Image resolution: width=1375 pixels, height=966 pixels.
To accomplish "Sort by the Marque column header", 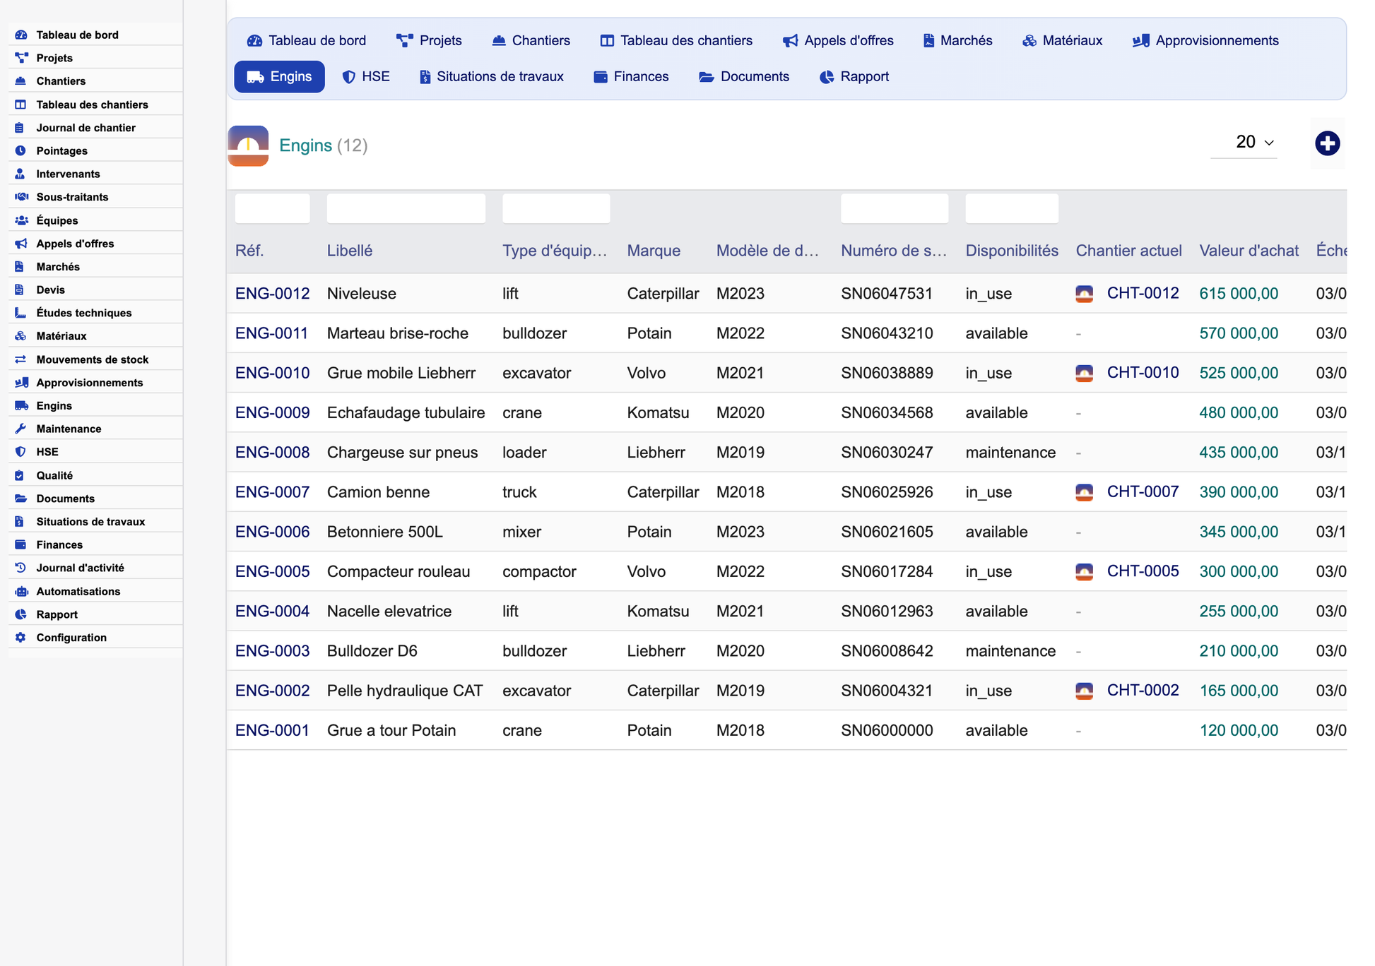I will coord(654,251).
